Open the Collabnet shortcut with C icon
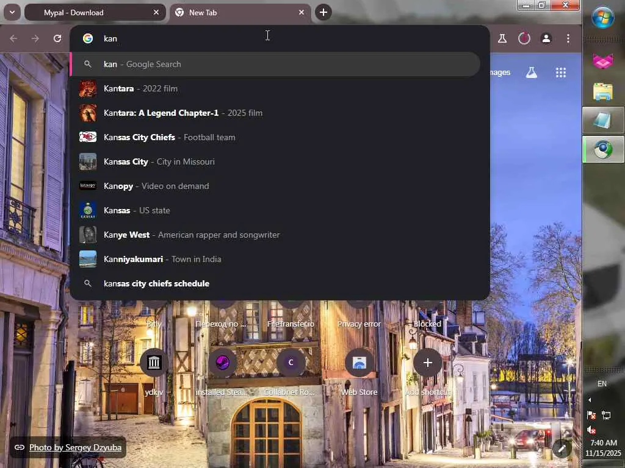This screenshot has height=468, width=625. point(291,363)
